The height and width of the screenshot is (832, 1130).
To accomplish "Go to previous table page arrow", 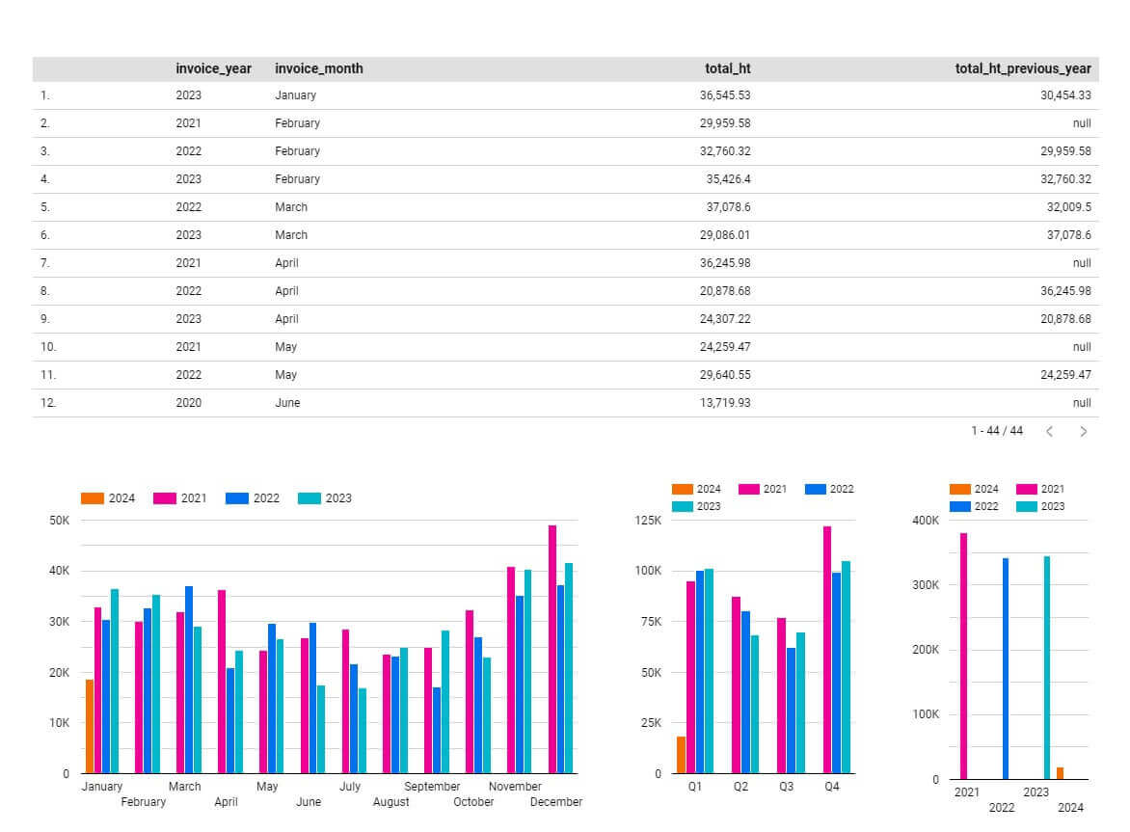I will pyautogui.click(x=1050, y=432).
